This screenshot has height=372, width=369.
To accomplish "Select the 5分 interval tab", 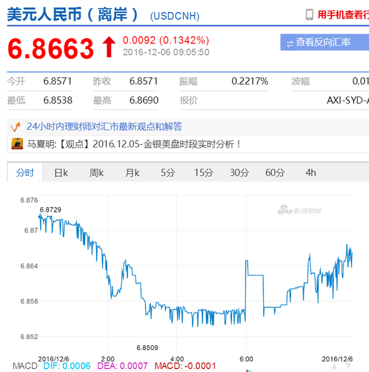I will click(x=168, y=173).
